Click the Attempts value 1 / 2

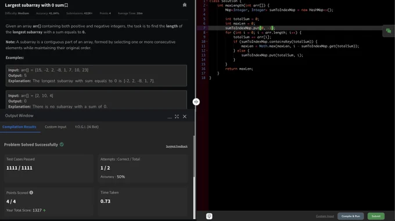tap(105, 168)
